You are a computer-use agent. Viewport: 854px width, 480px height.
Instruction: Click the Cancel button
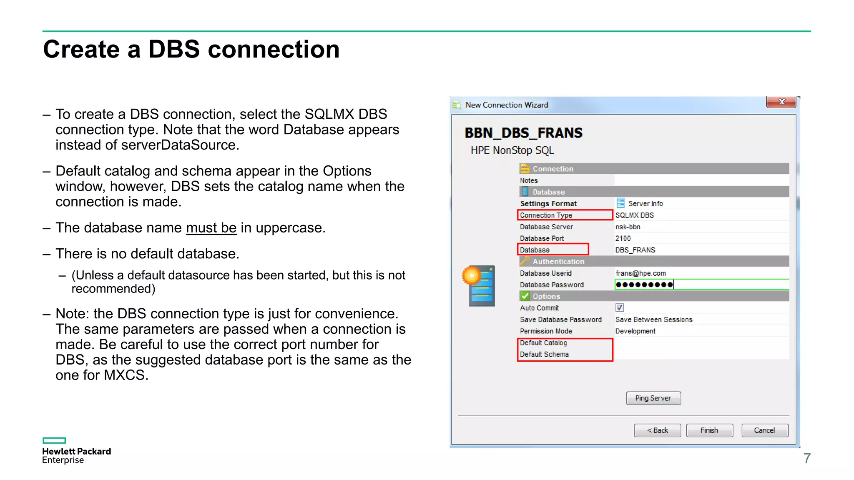point(764,430)
